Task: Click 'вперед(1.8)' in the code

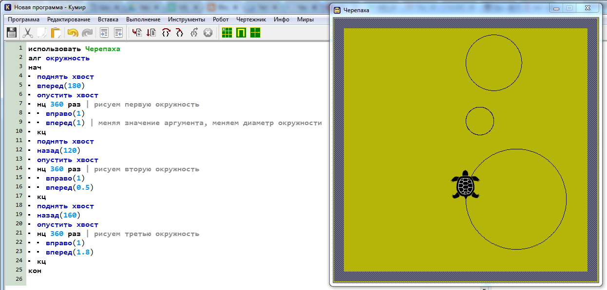Action: (x=69, y=252)
